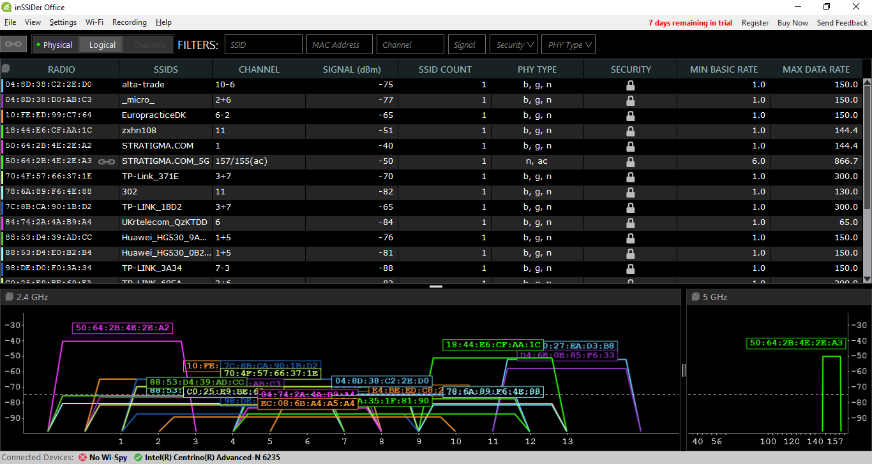The image size is (872, 464).
Task: Sort the table by the SIGNAL (dBm) column
Action: click(352, 69)
